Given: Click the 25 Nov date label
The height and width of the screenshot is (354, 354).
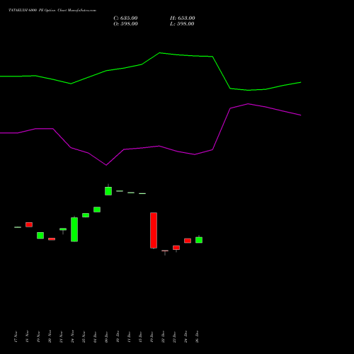Looking at the screenshot, I should pyautogui.click(x=84, y=336).
